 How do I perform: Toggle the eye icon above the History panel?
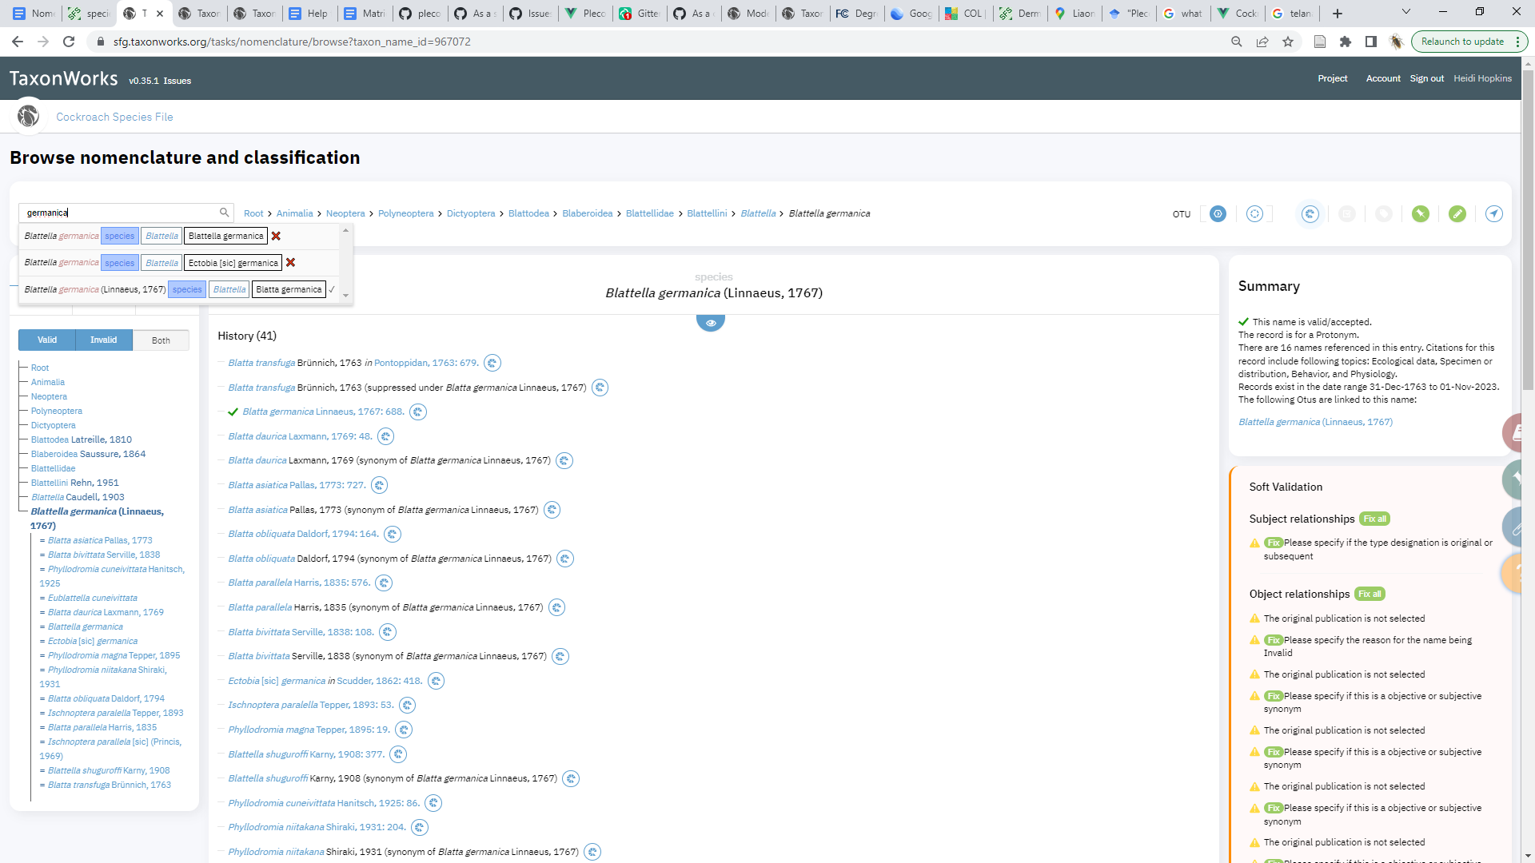click(x=711, y=322)
